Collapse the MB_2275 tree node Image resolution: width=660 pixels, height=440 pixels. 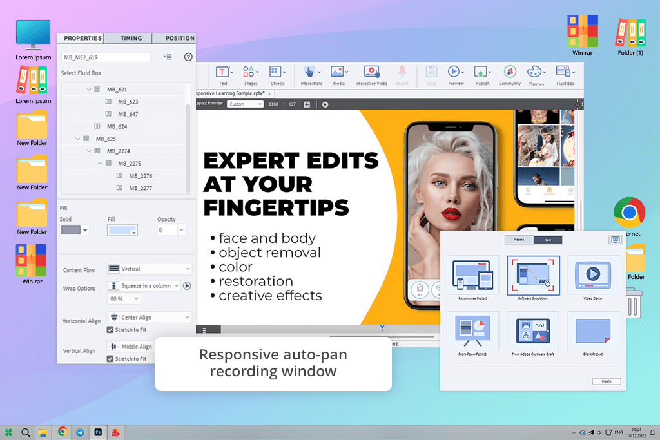coord(100,163)
